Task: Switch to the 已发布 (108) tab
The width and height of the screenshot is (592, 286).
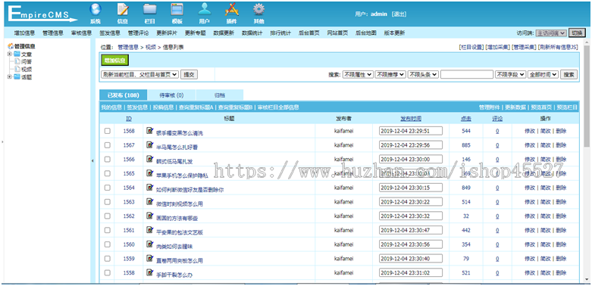Action: 123,95
